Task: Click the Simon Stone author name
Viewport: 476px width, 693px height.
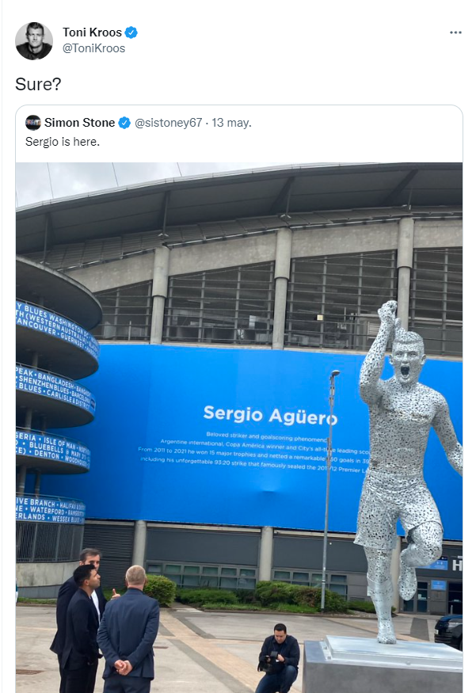Action: tap(79, 123)
